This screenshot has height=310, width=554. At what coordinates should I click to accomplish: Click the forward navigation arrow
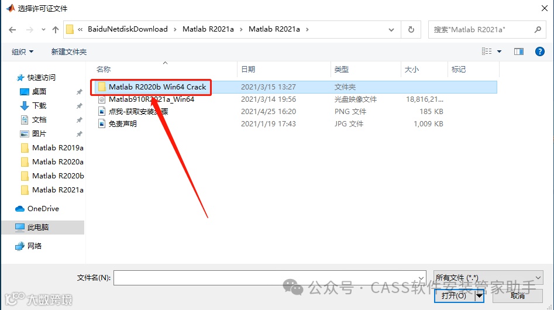coord(30,30)
